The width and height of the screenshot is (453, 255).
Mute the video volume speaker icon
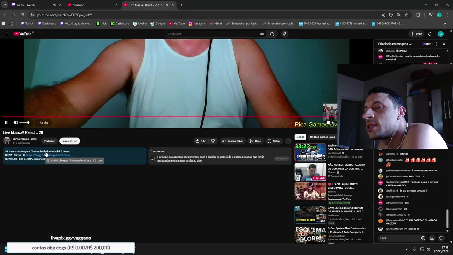point(16,123)
